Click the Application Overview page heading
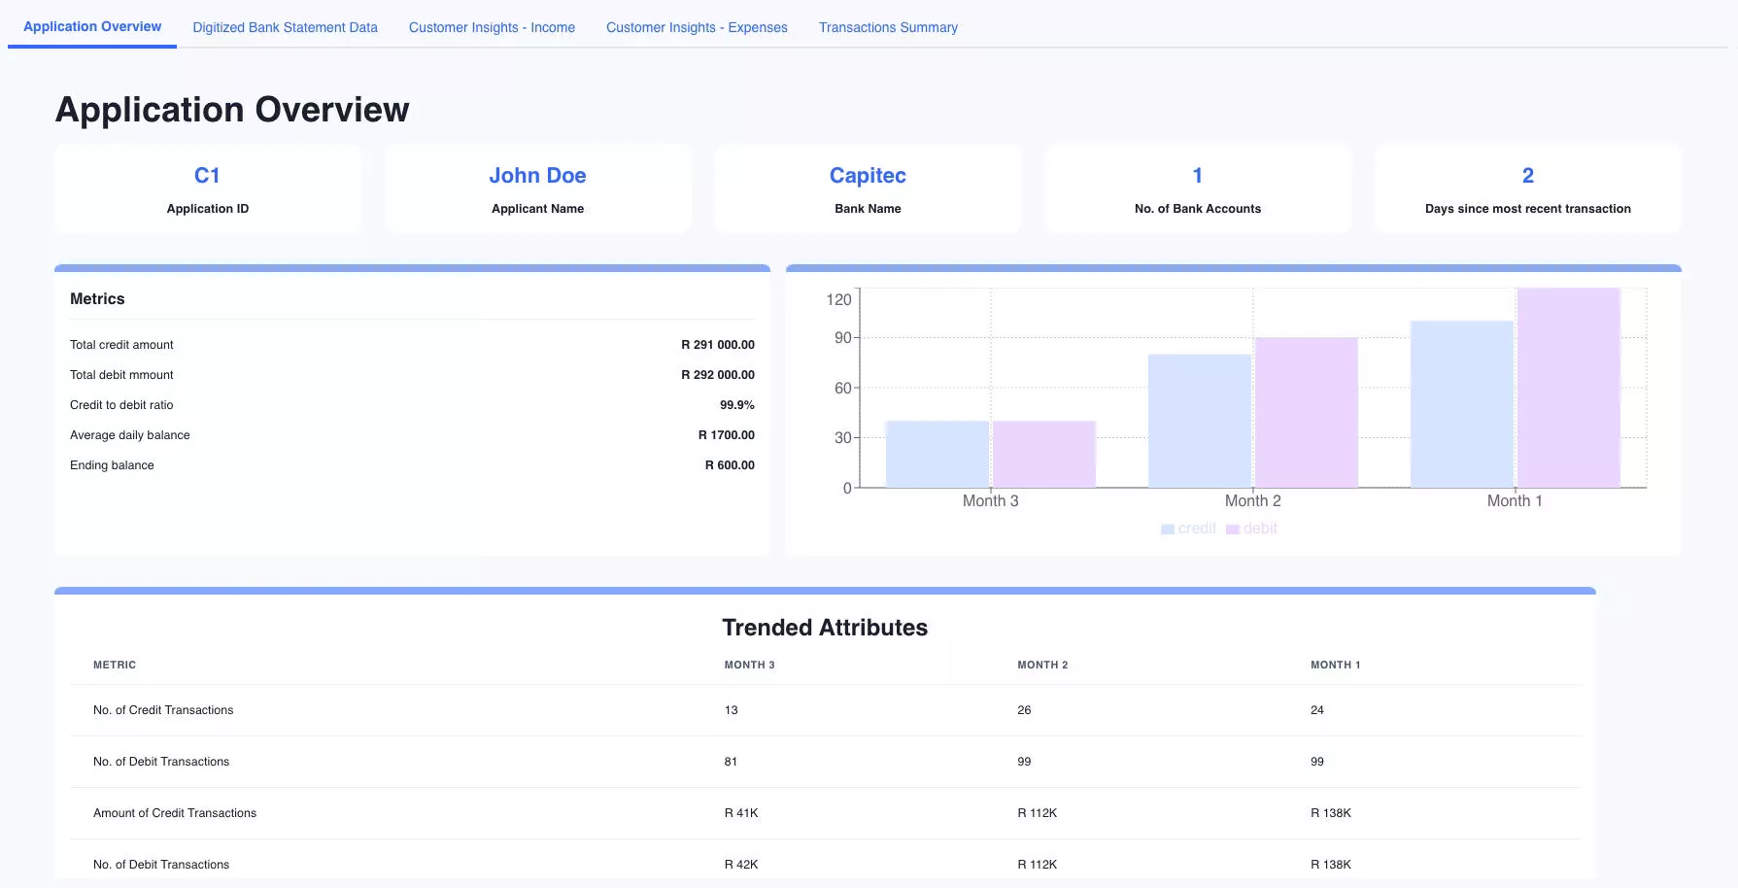 [232, 110]
